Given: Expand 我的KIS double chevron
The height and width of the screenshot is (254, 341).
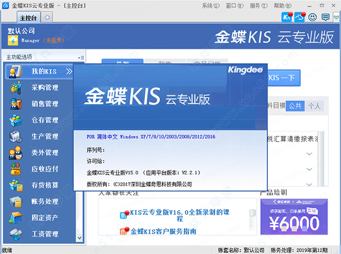Looking at the screenshot, I should 69,72.
